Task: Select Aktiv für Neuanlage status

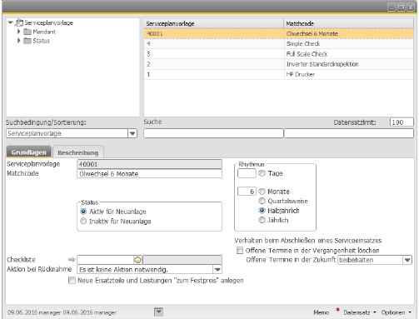Action: click(x=83, y=212)
